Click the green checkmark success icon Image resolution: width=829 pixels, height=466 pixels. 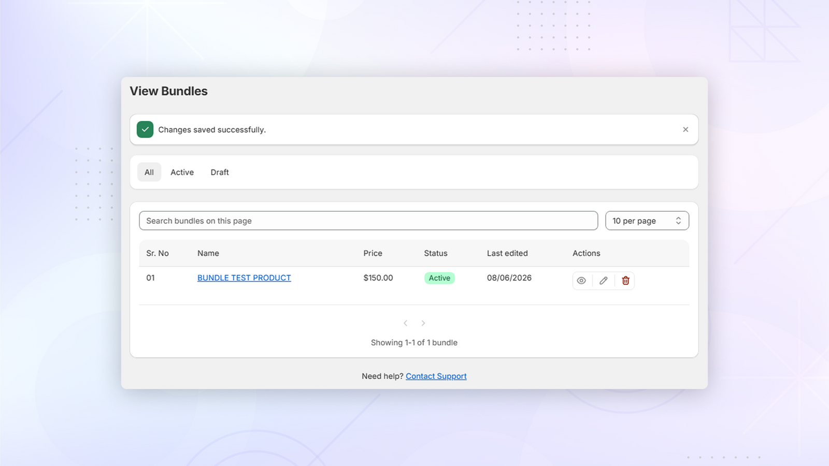click(x=145, y=129)
